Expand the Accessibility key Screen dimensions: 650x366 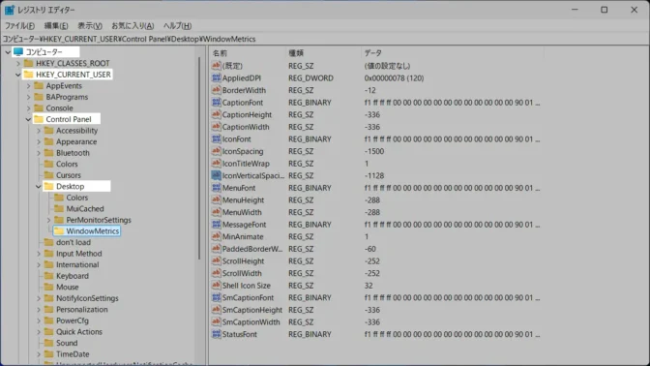click(x=39, y=131)
